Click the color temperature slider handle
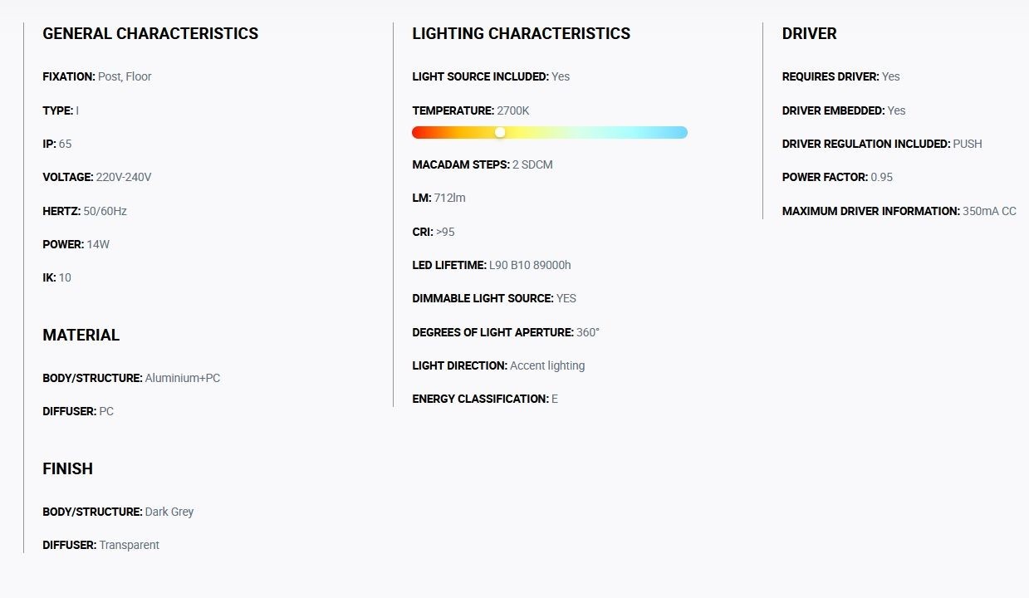The image size is (1029, 598). [500, 132]
